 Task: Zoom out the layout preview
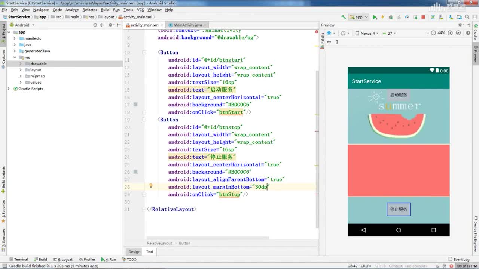click(433, 33)
